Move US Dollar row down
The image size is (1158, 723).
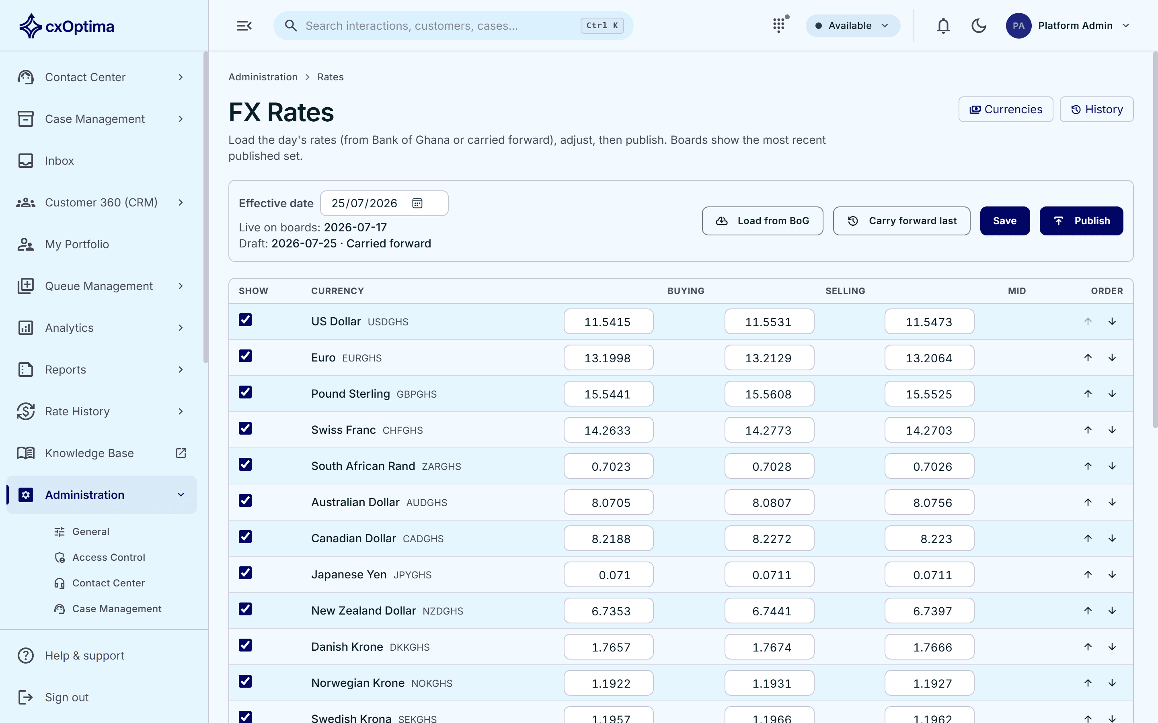(x=1112, y=321)
